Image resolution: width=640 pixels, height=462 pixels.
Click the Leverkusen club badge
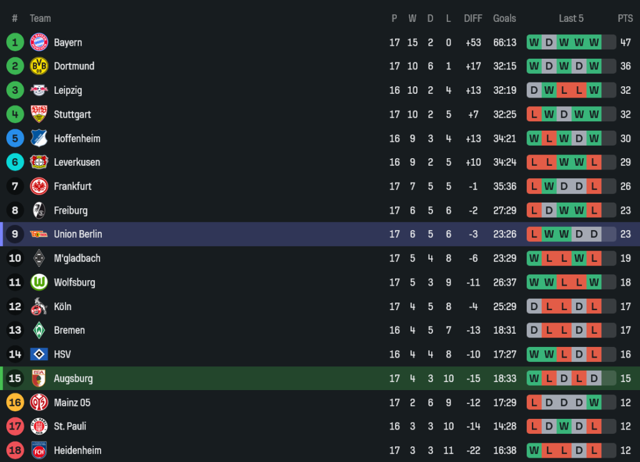click(39, 163)
